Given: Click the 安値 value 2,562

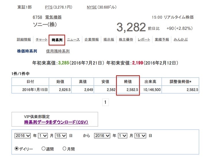Looking at the screenshot, I should pyautogui.click(x=111, y=90).
